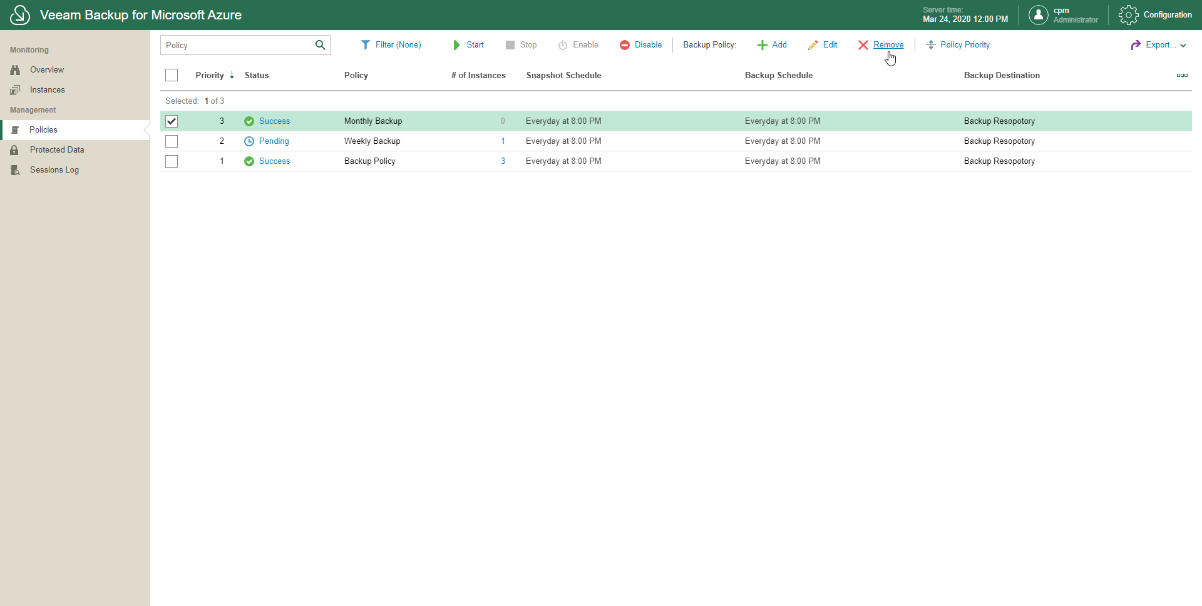The height and width of the screenshot is (606, 1202).
Task: Open the Filter (None) funnel
Action: tap(391, 45)
